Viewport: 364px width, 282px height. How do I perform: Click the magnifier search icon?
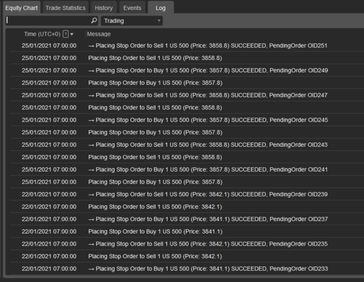94,21
